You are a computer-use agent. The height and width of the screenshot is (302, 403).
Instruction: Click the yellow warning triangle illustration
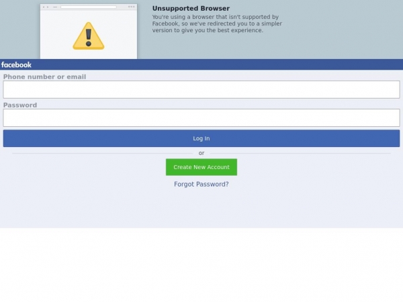coord(89,36)
